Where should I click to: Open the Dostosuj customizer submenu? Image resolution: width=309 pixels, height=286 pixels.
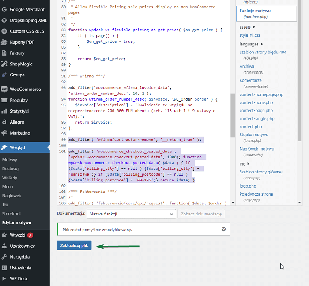(x=10, y=169)
